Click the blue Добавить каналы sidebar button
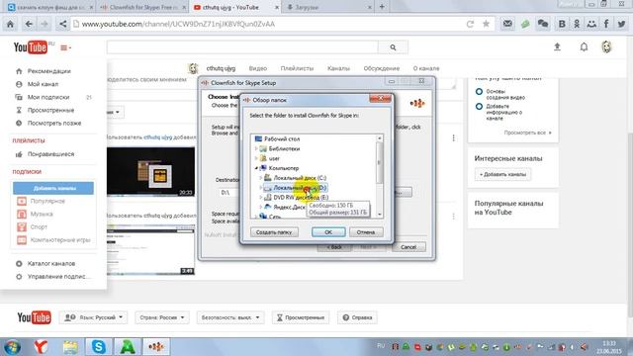This screenshot has height=356, width=633. click(53, 188)
